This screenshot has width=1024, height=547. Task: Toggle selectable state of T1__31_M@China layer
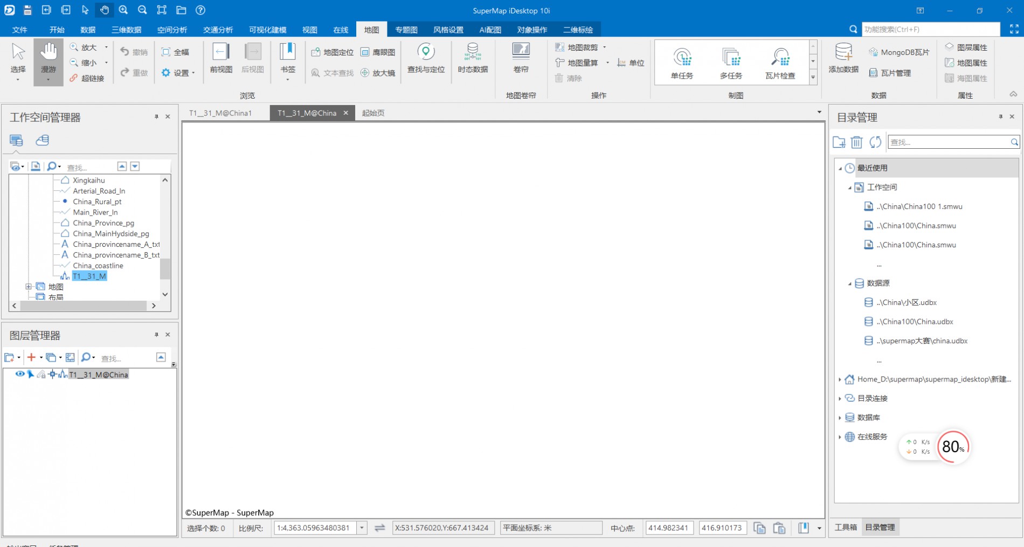pyautogui.click(x=31, y=374)
